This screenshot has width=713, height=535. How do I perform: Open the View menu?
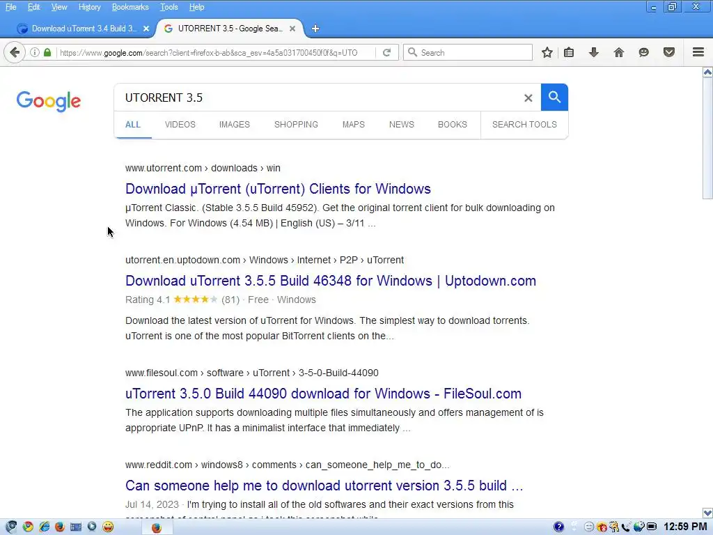click(59, 7)
